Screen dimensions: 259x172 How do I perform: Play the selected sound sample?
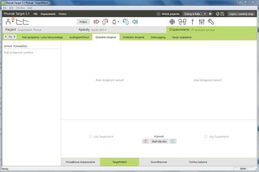coord(210,14)
